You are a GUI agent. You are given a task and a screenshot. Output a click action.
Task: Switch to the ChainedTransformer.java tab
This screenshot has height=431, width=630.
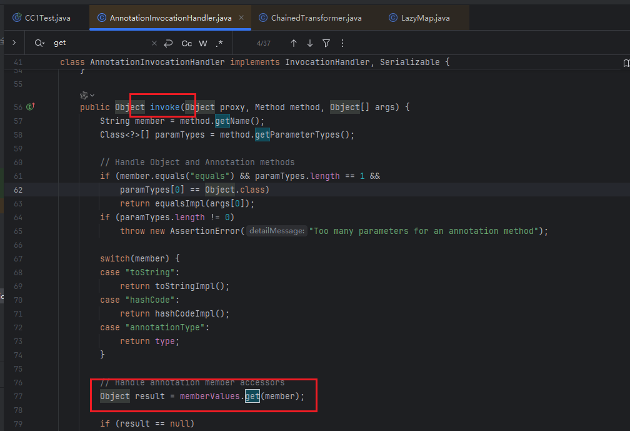(316, 18)
